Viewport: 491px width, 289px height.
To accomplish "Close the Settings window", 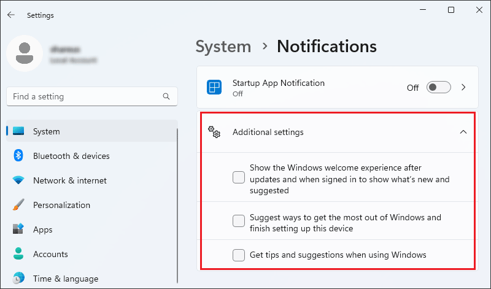I will (x=479, y=10).
